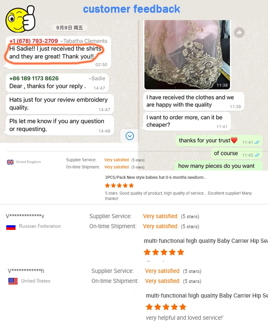Viewport: 268px width, 326px height.
Task: Open the pink lace dress photo
Action: (187, 55)
